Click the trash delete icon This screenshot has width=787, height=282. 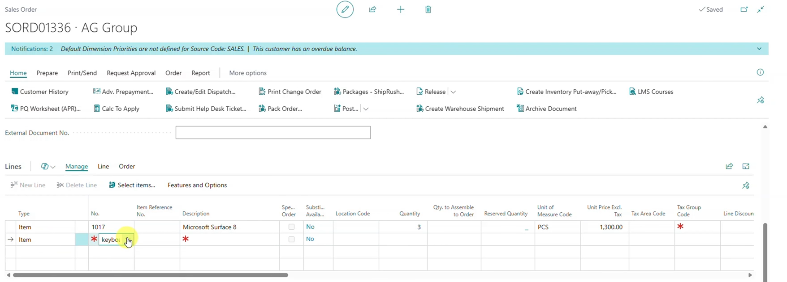(x=428, y=9)
